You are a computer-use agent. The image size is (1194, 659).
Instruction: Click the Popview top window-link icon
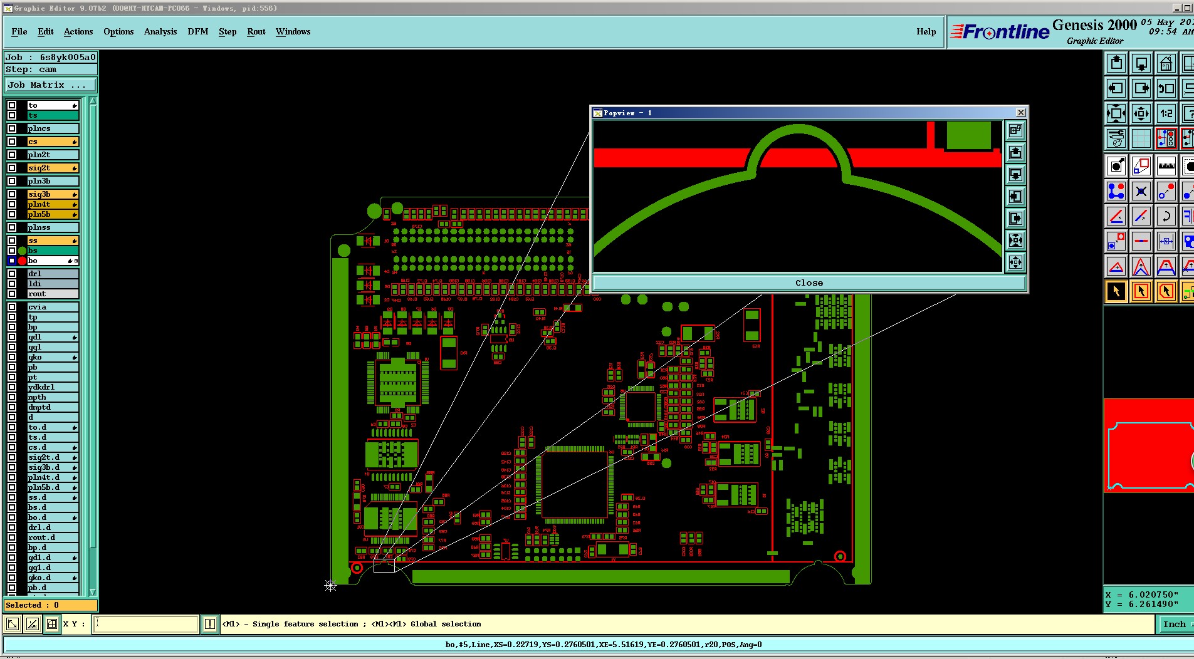1015,130
